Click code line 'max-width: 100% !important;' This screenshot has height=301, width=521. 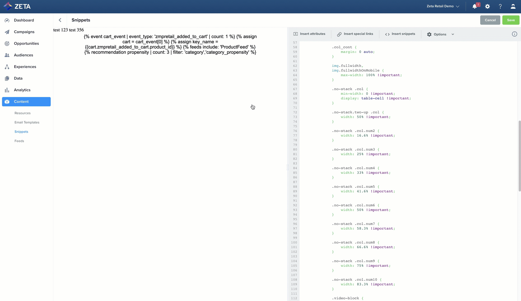click(x=371, y=75)
